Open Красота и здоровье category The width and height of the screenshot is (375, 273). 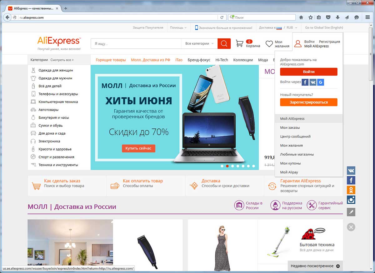[x=55, y=149]
